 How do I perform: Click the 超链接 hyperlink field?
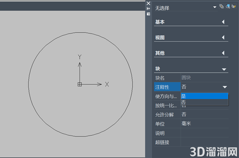(205, 142)
